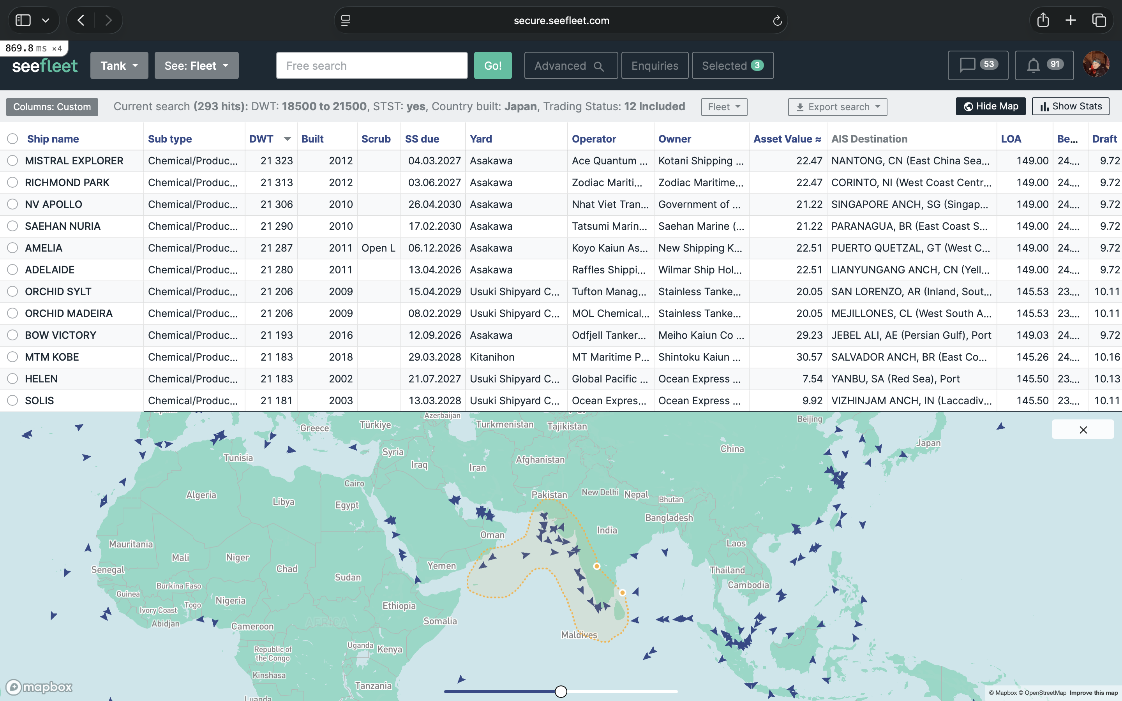Viewport: 1122px width, 701px height.
Task: Close the map overlay panel with the X
Action: 1083,430
